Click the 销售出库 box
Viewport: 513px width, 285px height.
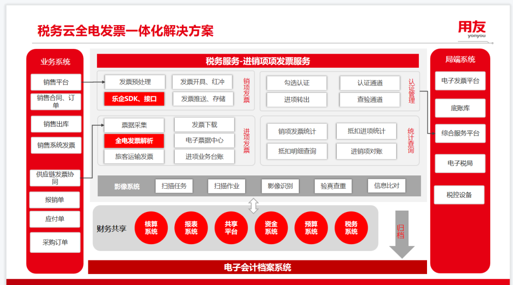click(56, 124)
